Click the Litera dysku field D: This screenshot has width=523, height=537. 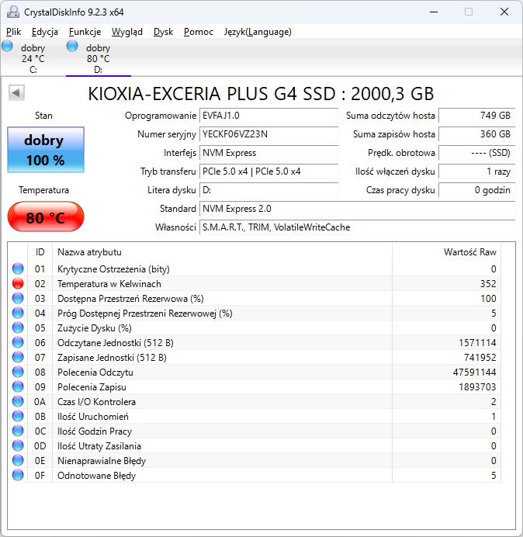[x=268, y=189]
